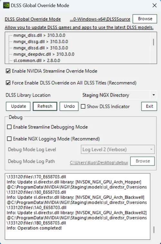This screenshot has width=161, height=244.
Task: Click the Refresh button
Action: pyautogui.click(x=45, y=106)
